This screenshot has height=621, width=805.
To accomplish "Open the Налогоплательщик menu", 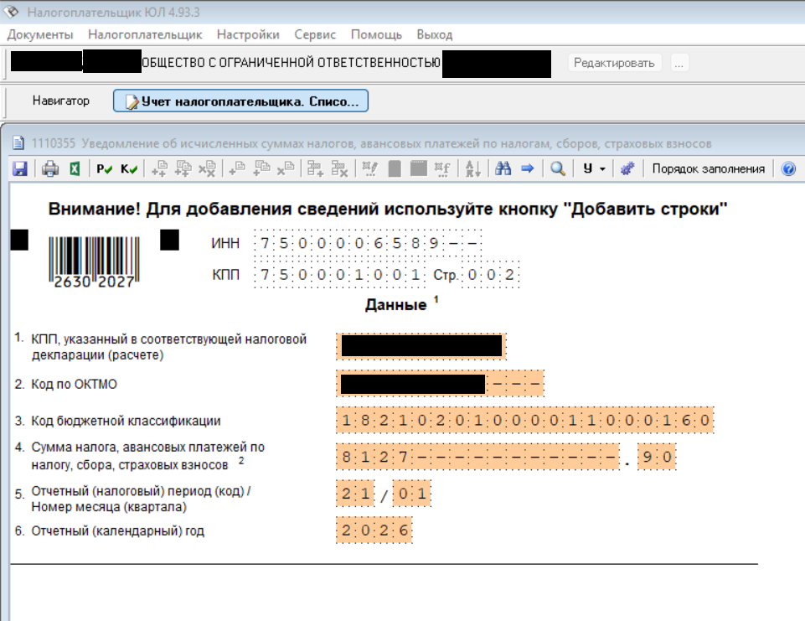I will pos(145,34).
